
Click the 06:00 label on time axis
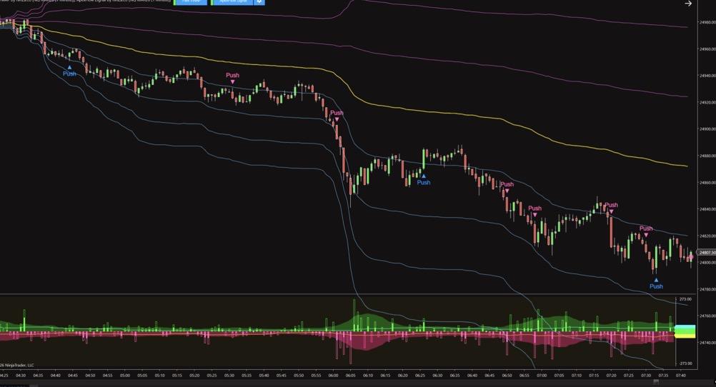pos(334,374)
